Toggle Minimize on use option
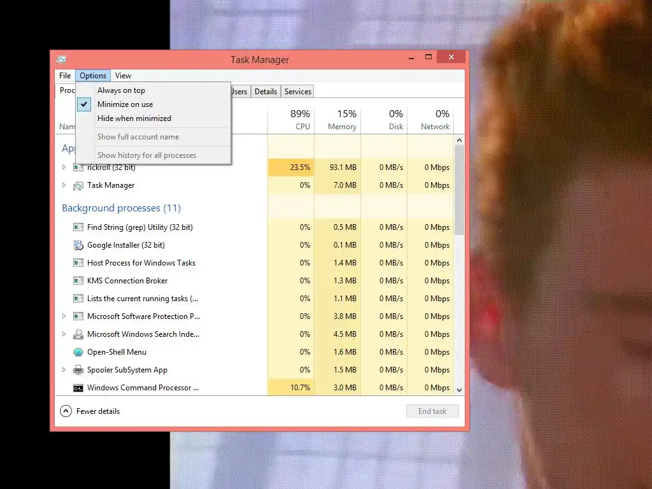This screenshot has width=652, height=489. [153, 104]
